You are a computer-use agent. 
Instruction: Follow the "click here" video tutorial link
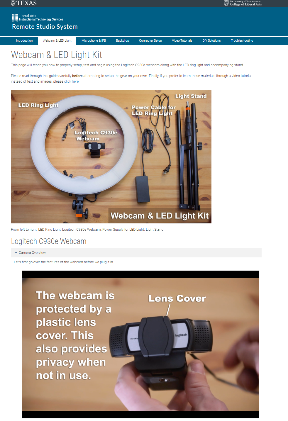(71, 82)
